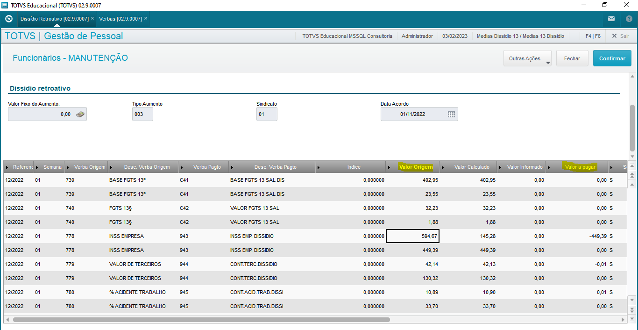Viewport: 638px width, 330px height.
Task: Click the Valor Fixo do Aumento input field
Action: pyautogui.click(x=47, y=114)
